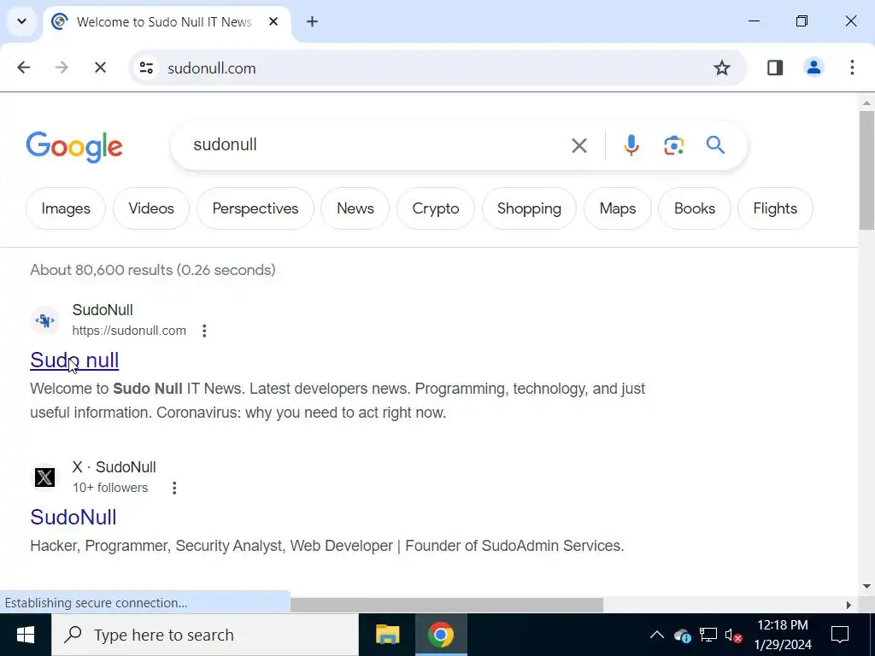This screenshot has height=656, width=875.
Task: Filter results by Videos
Action: pyautogui.click(x=151, y=208)
